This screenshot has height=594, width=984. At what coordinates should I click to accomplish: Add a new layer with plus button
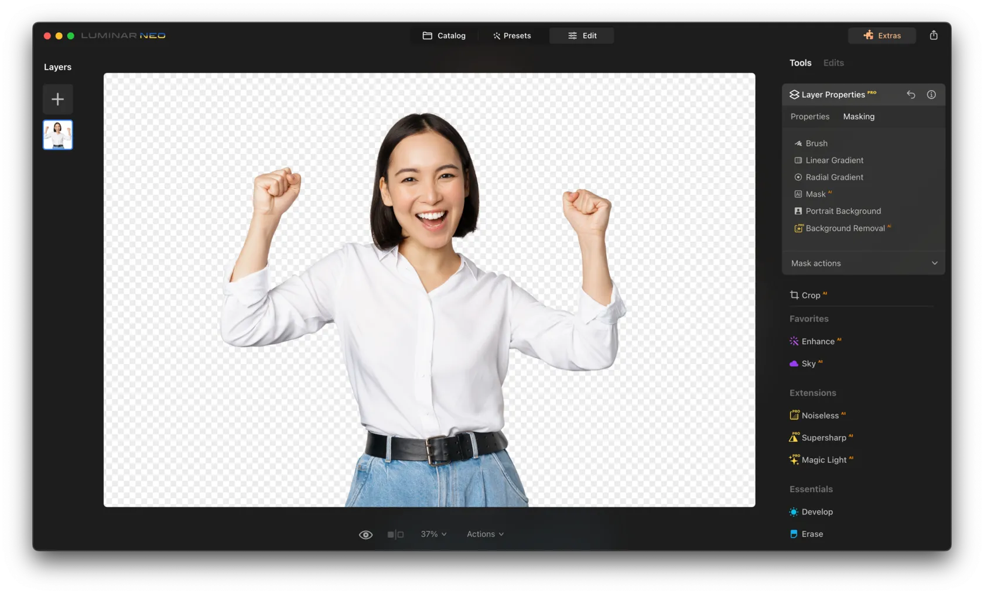(x=57, y=99)
